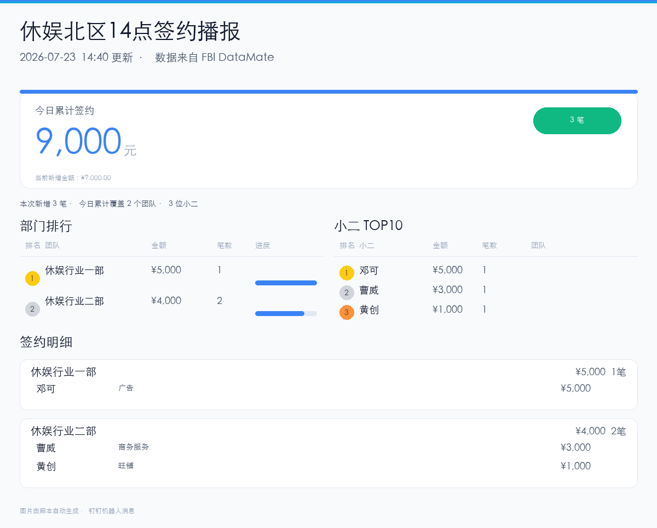Click 黄创 in 小二 TOP10 list
Screen dimensions: 657x528
tap(369, 310)
